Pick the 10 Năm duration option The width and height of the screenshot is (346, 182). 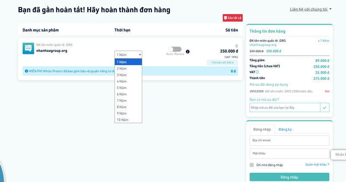click(x=128, y=120)
